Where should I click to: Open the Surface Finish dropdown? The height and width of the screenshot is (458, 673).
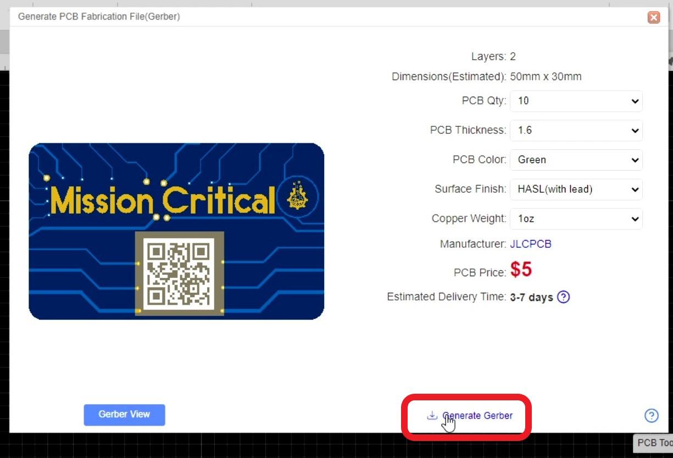click(x=576, y=189)
